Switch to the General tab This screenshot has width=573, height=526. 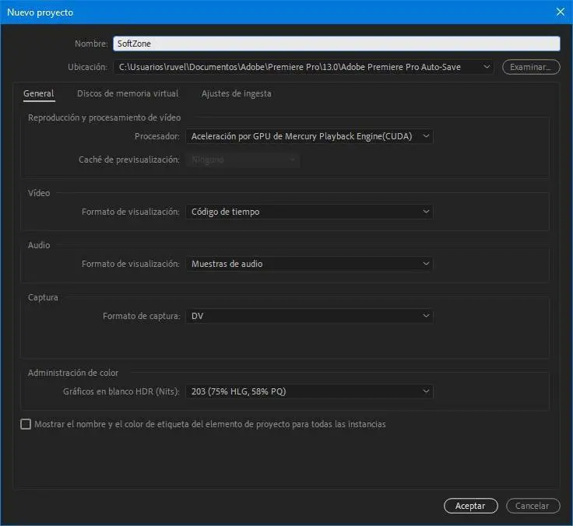tap(39, 93)
